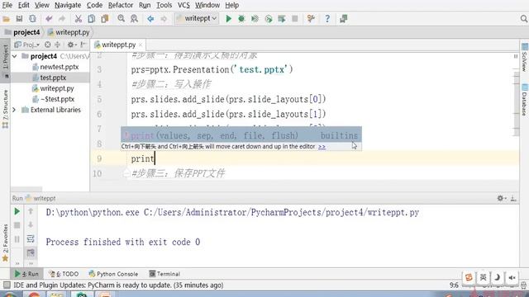Image resolution: width=529 pixels, height=297 pixels.
Task: Click the IDE and Plugin Updates status message
Action: (x=118, y=285)
